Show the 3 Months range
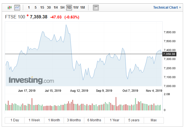 click(x=74, y=120)
